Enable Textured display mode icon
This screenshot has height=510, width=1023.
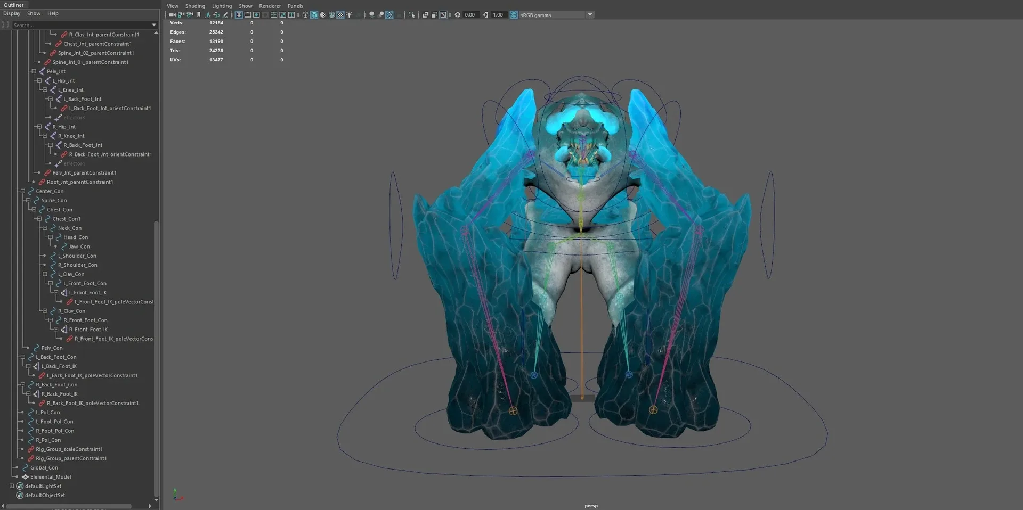(x=340, y=15)
